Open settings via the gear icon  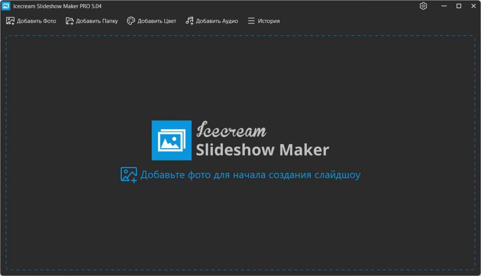pos(424,6)
